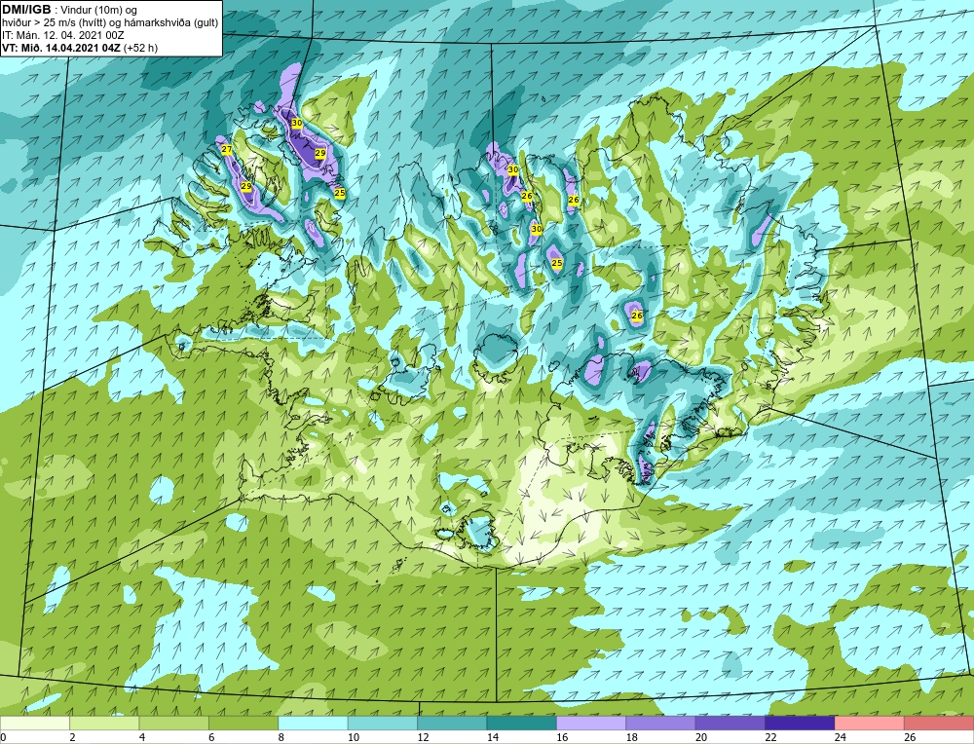
Task: Pick the 24–26 m/s pink legend swatch
Action: [870, 724]
